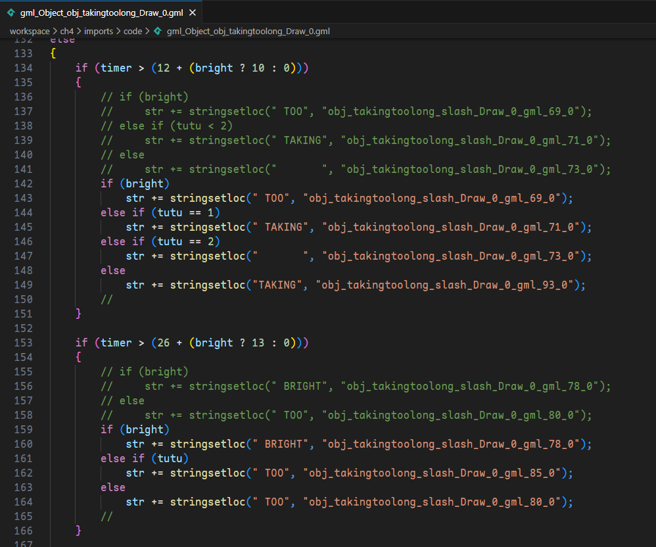Click the commented "tutu < 2" condition
656x547 pixels.
(201, 126)
